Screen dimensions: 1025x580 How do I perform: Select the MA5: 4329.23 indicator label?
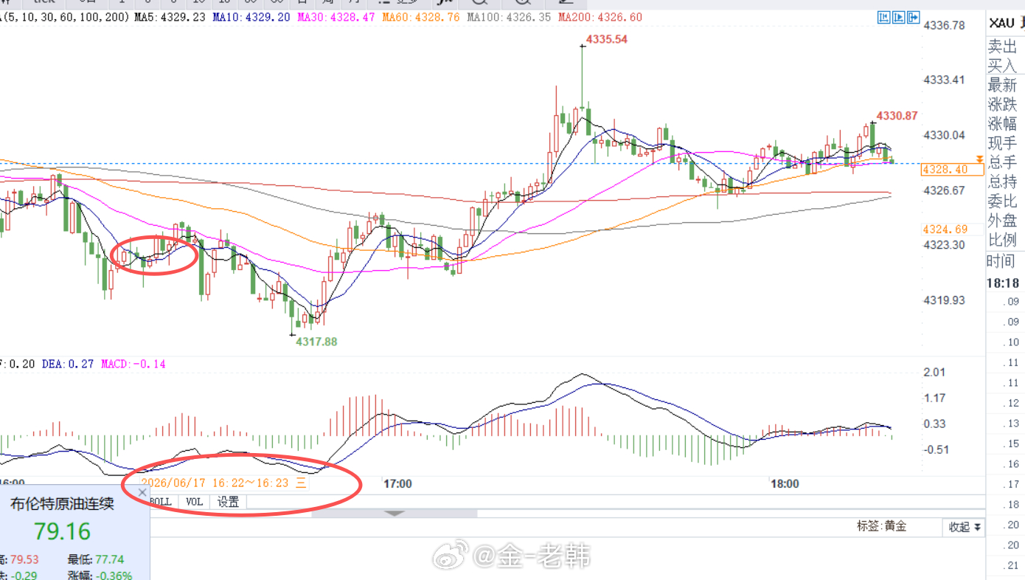[170, 16]
